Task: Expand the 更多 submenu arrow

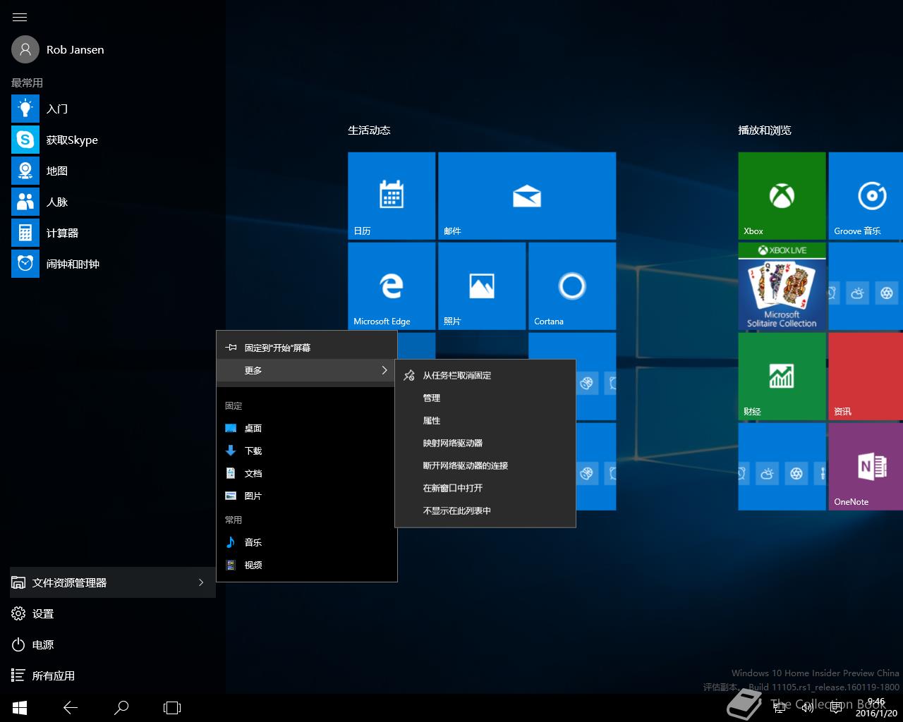Action: point(384,370)
